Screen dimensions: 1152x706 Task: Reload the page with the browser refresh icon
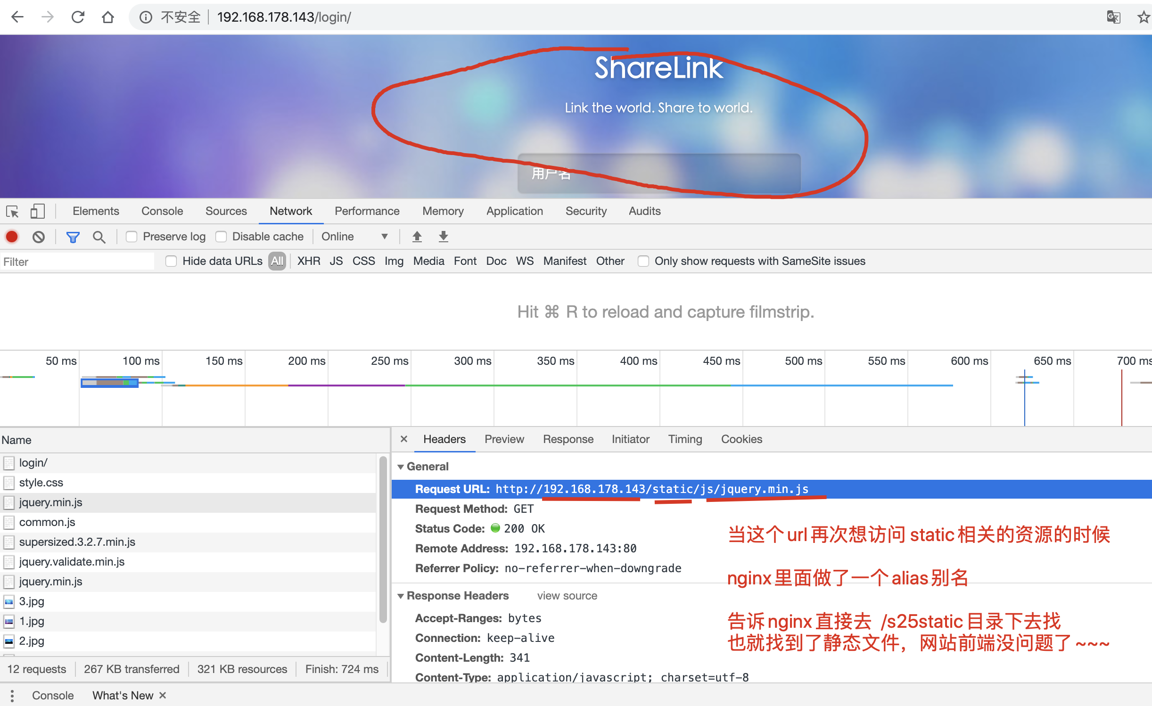pos(78,17)
